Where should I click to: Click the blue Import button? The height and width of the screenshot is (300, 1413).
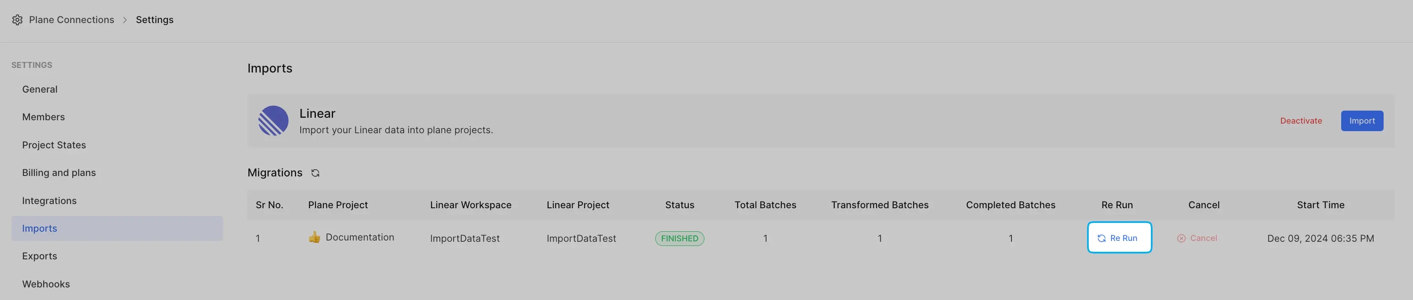[1361, 121]
